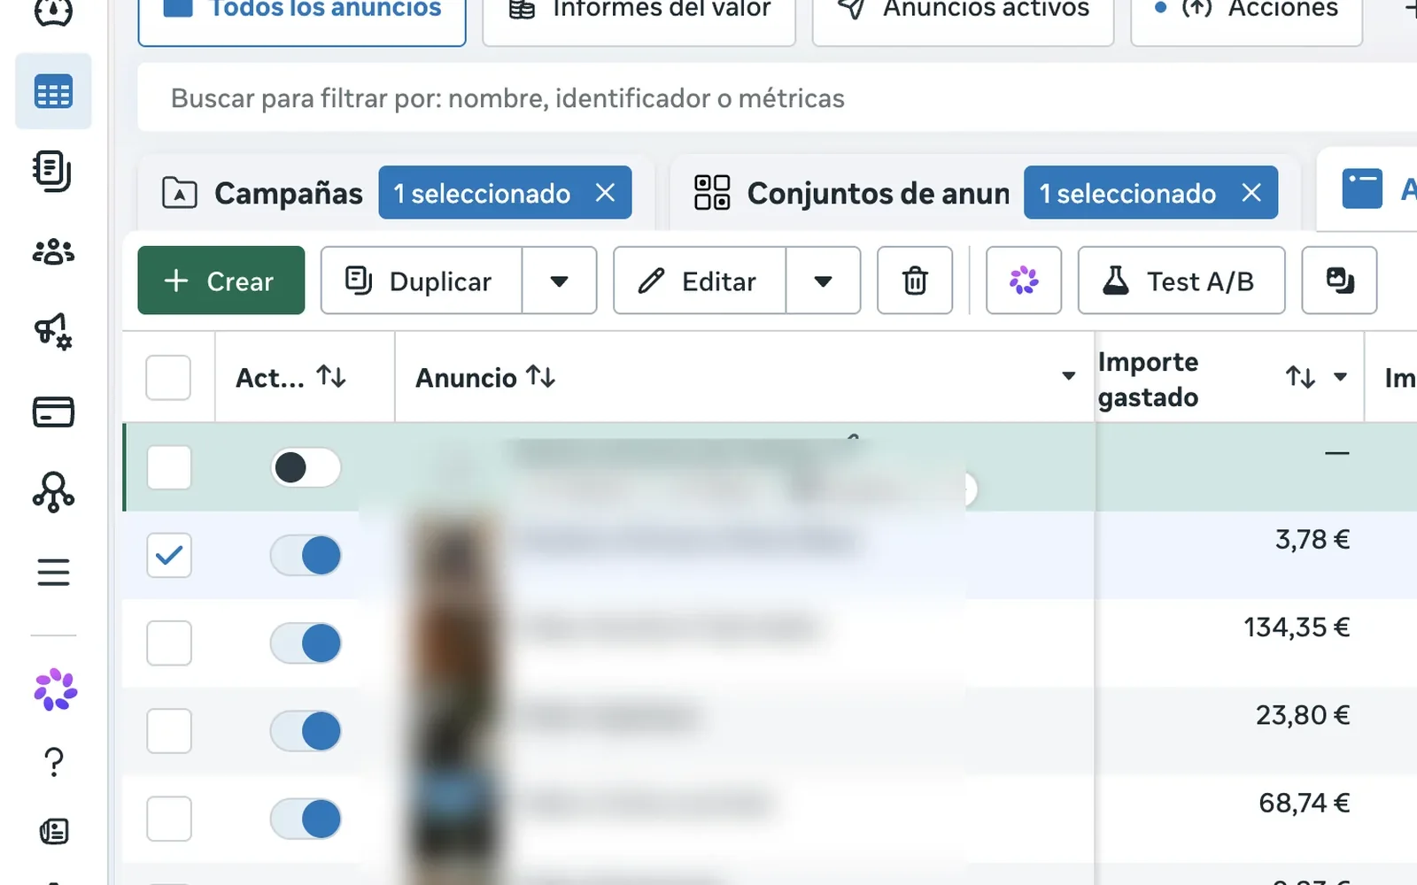Open the Anuncio column dropdown arrow
1417x885 pixels.
(x=1069, y=376)
